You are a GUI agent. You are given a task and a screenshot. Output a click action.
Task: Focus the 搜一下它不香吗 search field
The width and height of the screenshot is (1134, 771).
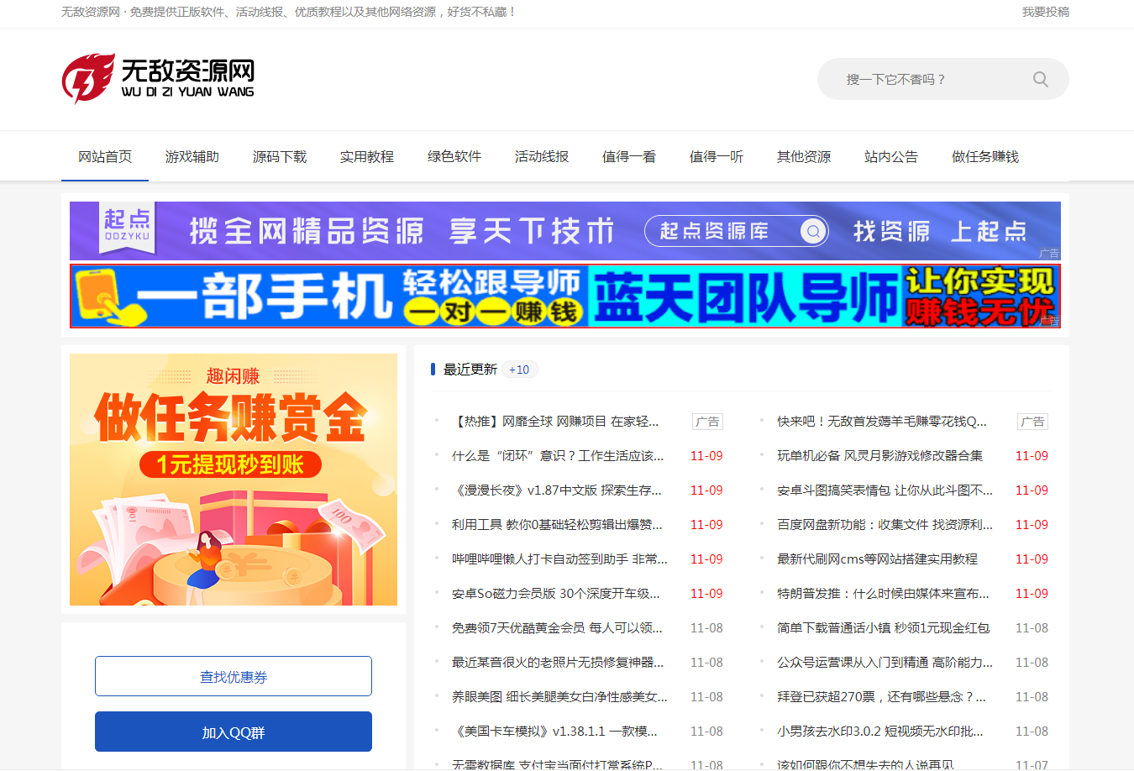click(924, 80)
